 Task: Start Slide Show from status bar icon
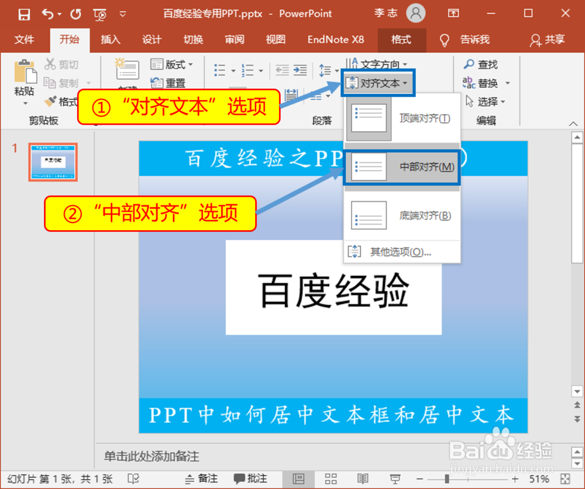tap(395, 478)
